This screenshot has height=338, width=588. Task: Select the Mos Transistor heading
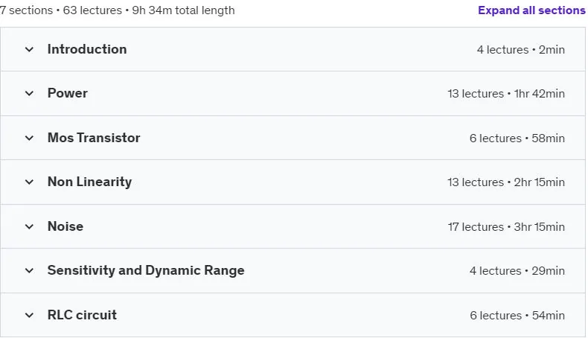[x=94, y=138]
